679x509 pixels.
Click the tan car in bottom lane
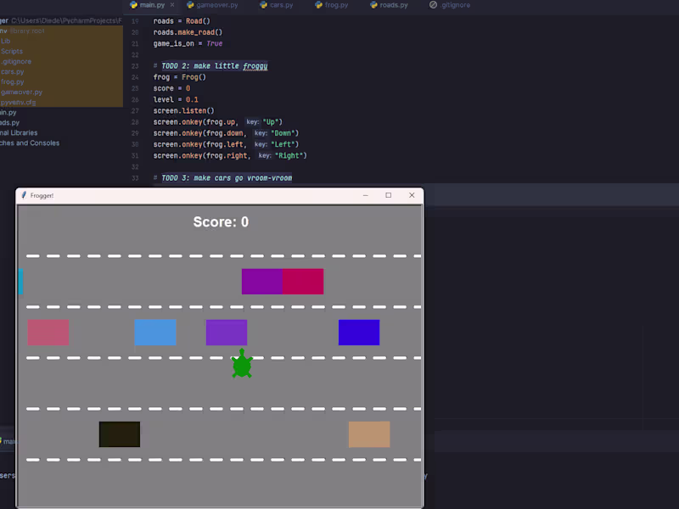pos(369,434)
